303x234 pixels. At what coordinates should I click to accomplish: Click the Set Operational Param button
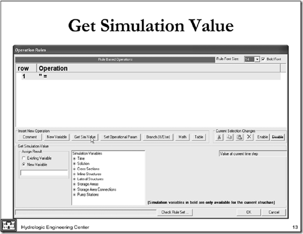pyautogui.click(x=120, y=137)
